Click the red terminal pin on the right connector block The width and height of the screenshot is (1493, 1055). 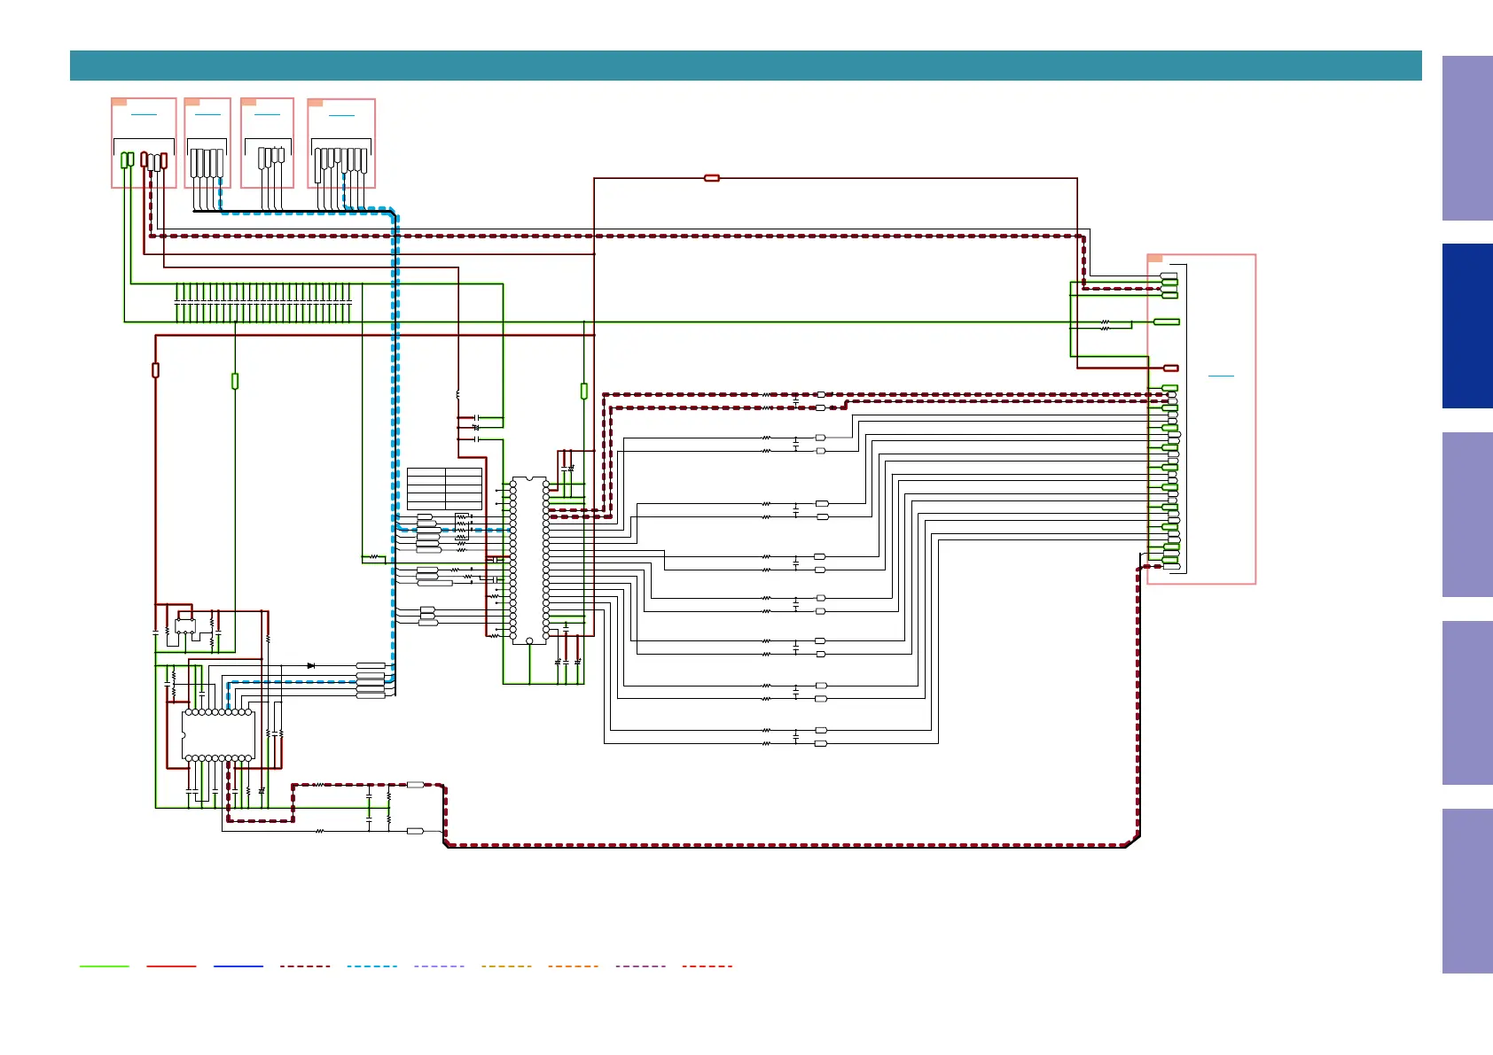(x=1170, y=368)
